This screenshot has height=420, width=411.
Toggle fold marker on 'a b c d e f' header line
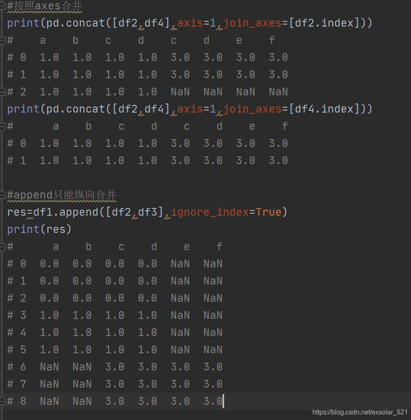coord(2,247)
